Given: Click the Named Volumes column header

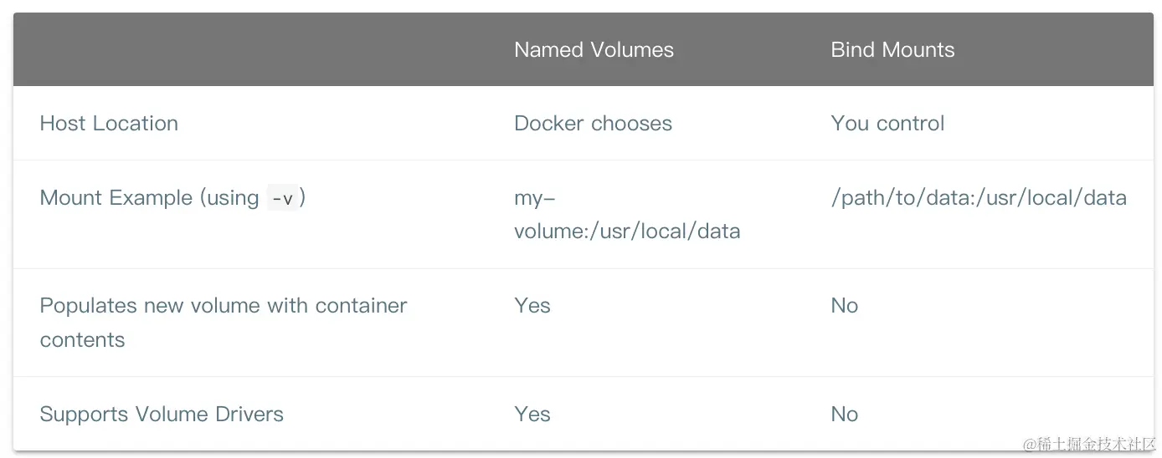Looking at the screenshot, I should pos(594,50).
